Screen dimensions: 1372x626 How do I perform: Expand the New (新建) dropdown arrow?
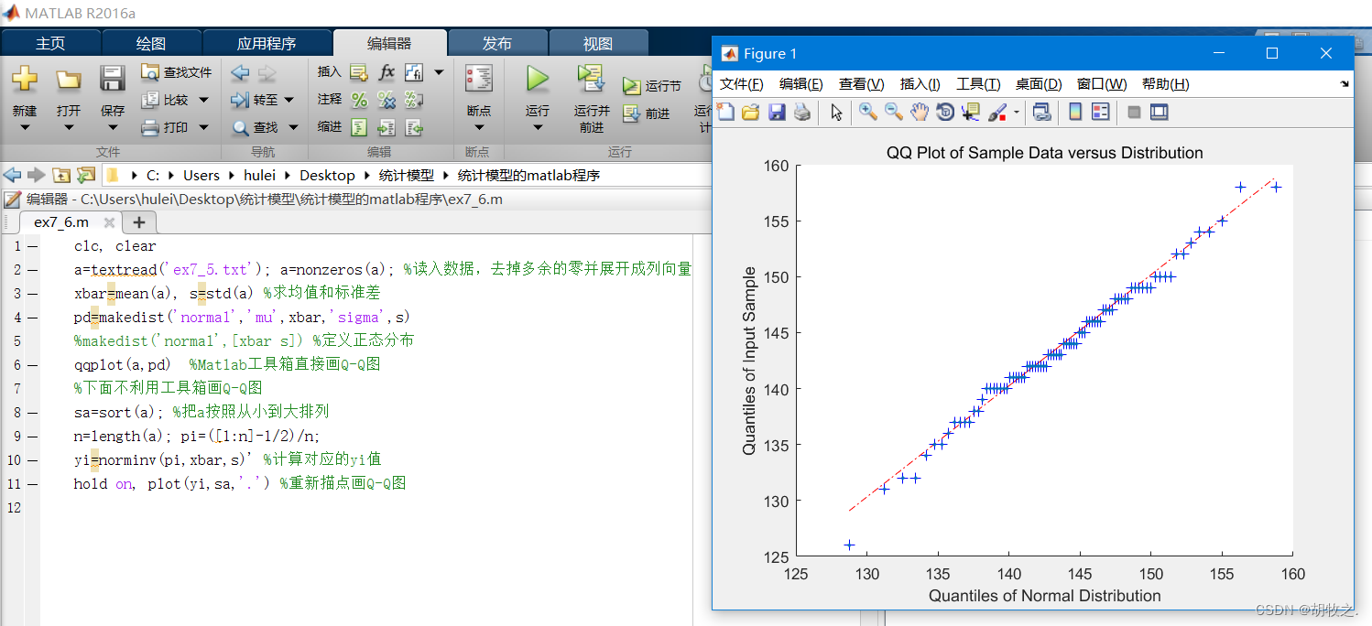click(x=25, y=127)
